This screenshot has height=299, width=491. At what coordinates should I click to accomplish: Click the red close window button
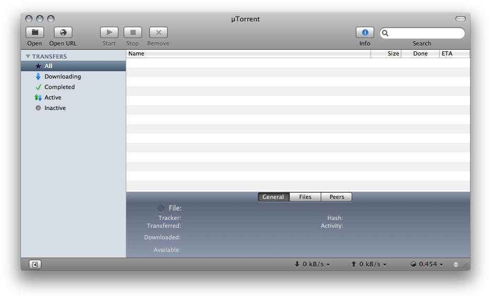coord(29,19)
